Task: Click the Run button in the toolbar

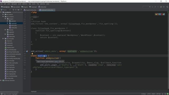Action: [152, 7]
